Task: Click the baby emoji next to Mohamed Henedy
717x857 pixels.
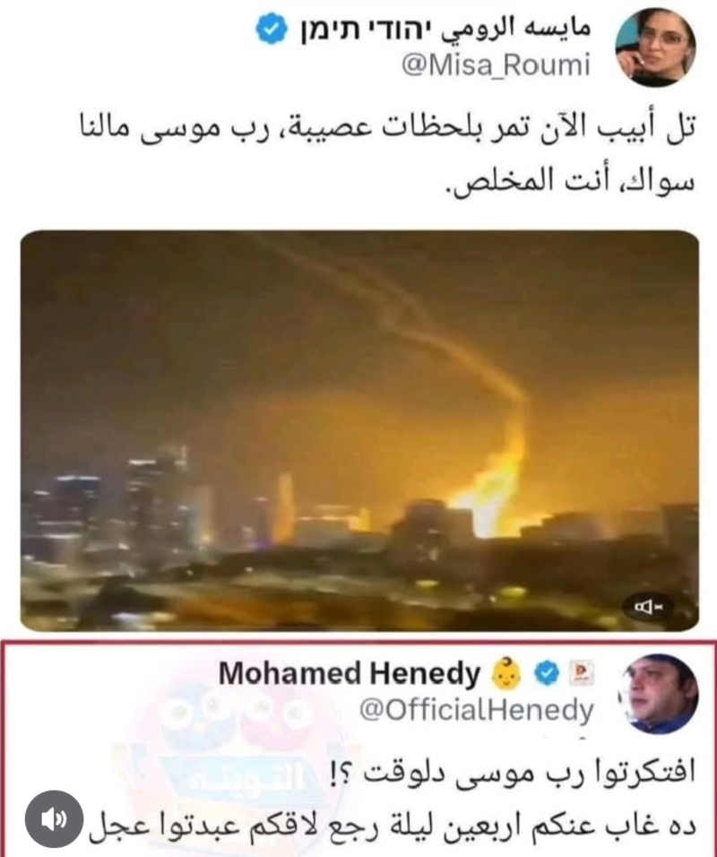Action: pos(506,674)
